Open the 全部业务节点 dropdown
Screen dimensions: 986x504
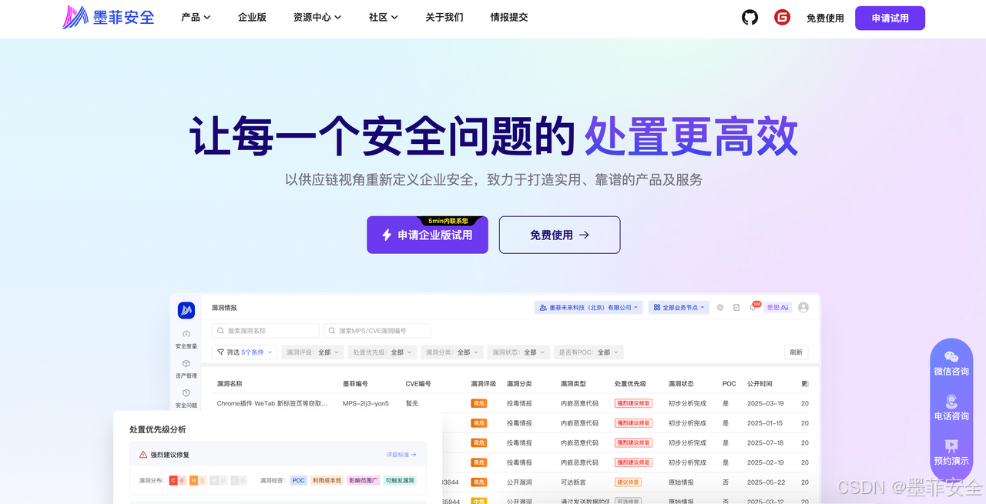[x=679, y=308]
